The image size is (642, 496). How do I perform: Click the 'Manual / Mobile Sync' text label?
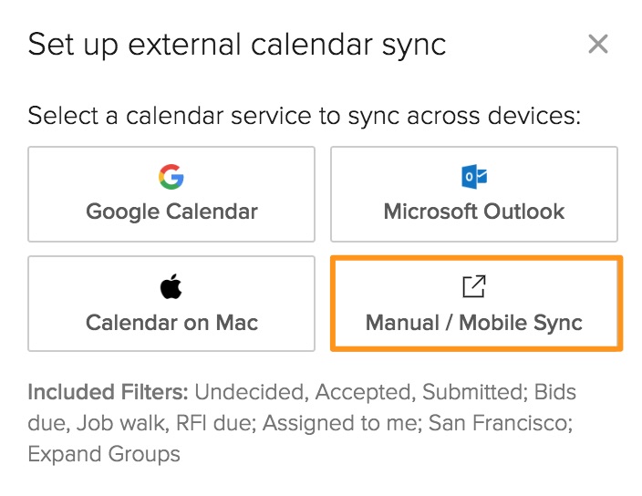click(x=474, y=323)
